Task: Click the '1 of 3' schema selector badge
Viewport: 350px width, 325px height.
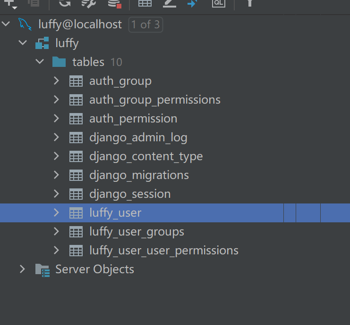Action: click(145, 24)
